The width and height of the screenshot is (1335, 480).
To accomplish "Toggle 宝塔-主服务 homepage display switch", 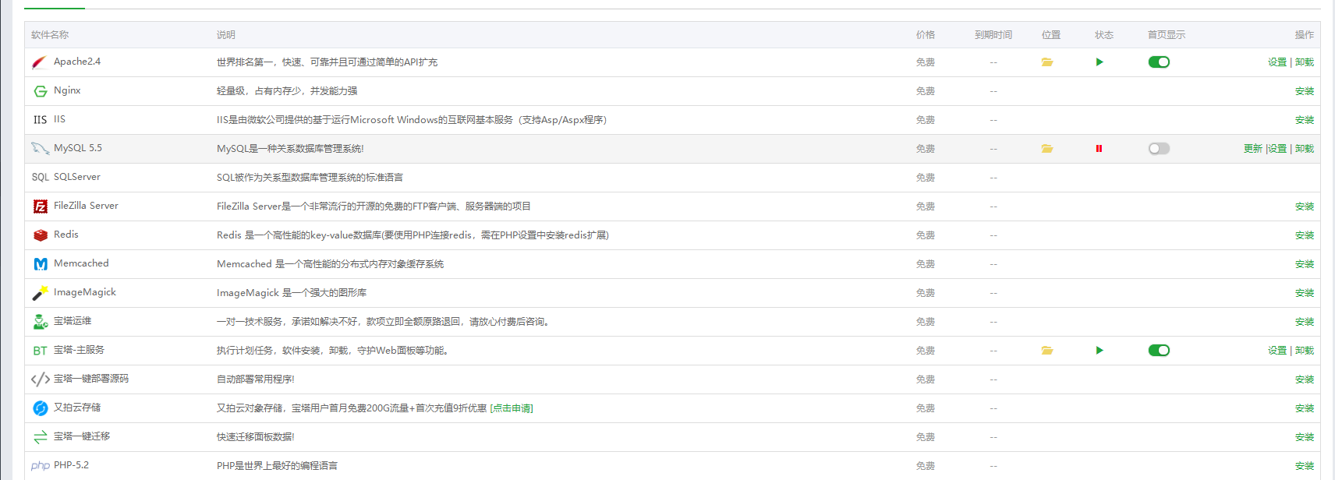I will [1159, 351].
